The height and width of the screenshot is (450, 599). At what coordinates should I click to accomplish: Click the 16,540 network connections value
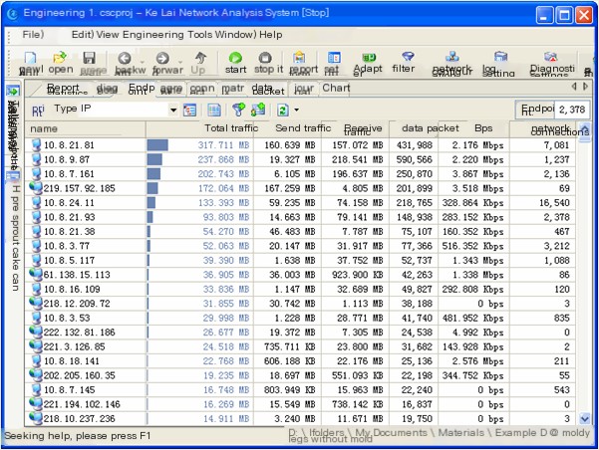pyautogui.click(x=554, y=203)
